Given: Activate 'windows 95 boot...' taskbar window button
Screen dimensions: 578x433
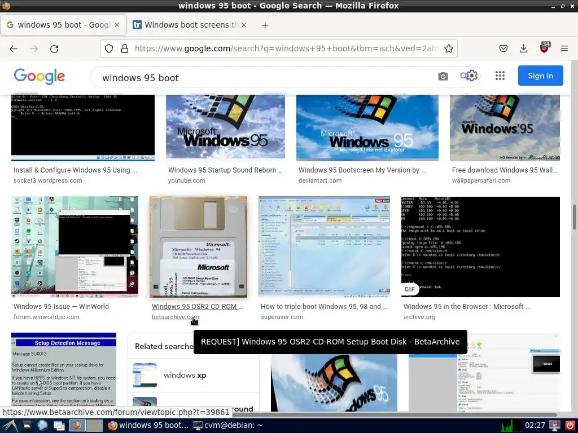Looking at the screenshot, I should coord(148,425).
